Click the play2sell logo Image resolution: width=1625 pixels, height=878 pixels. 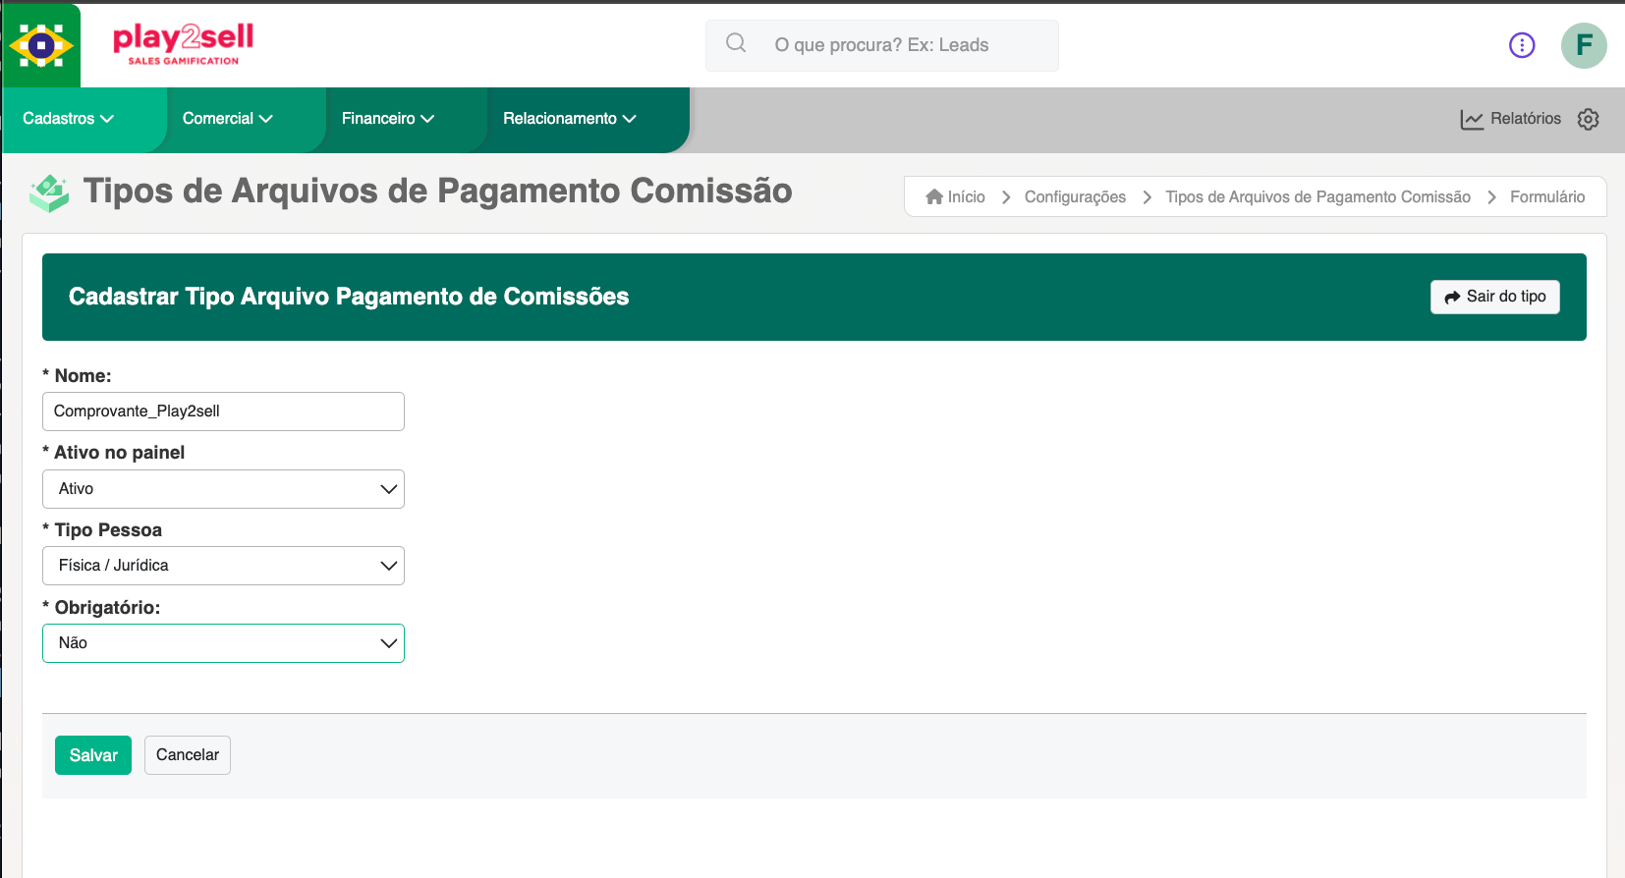click(184, 44)
